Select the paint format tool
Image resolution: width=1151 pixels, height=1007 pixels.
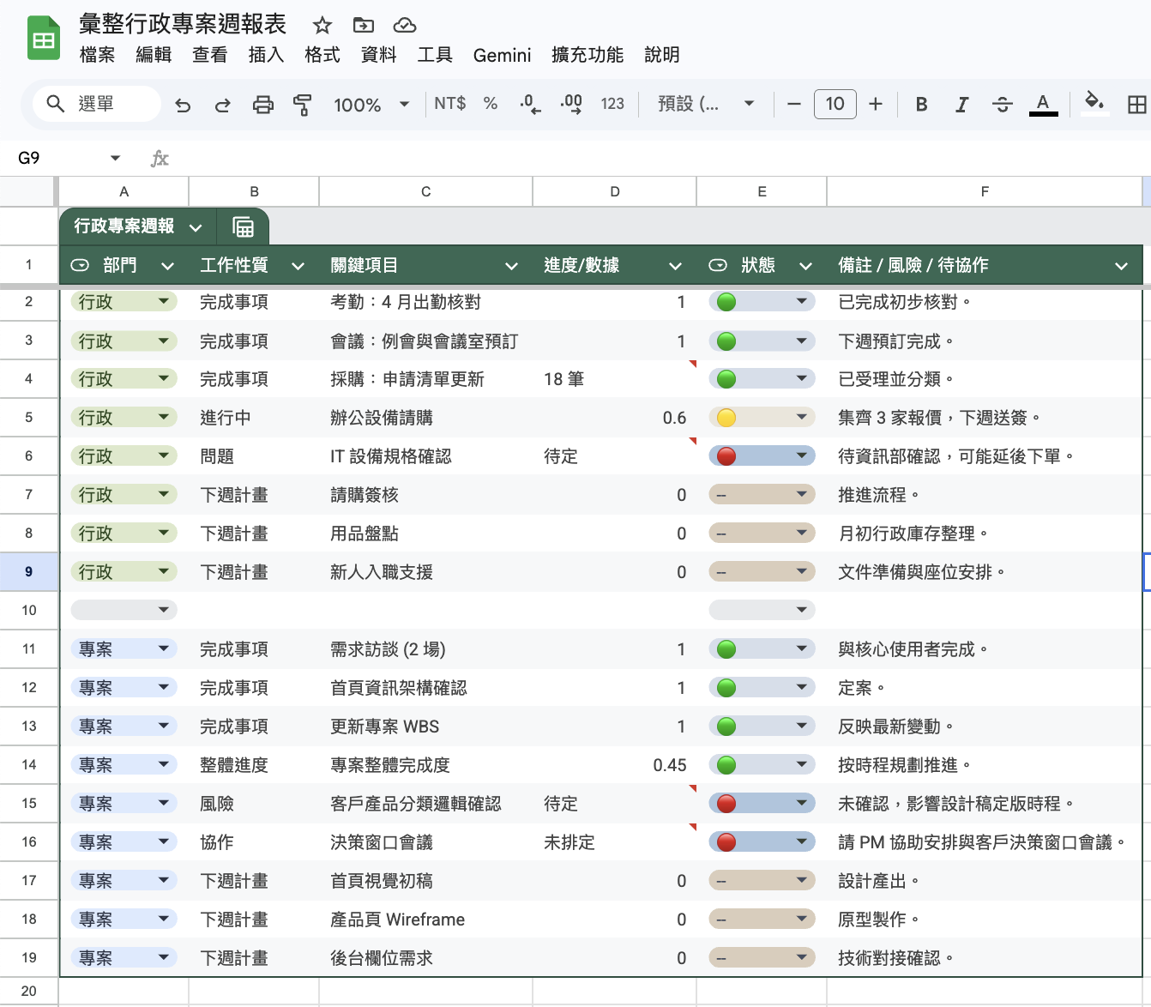302,104
